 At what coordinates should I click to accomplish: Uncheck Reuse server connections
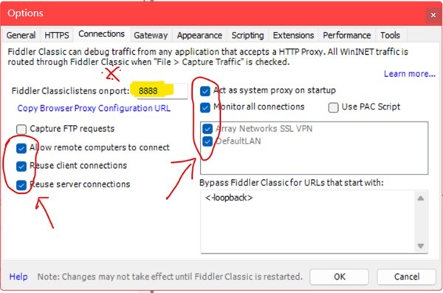[x=21, y=185]
